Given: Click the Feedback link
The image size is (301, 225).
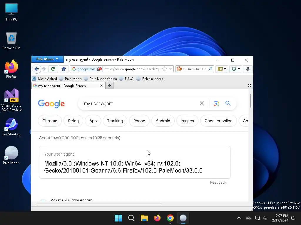Looking at the screenshot, I should (x=218, y=182).
